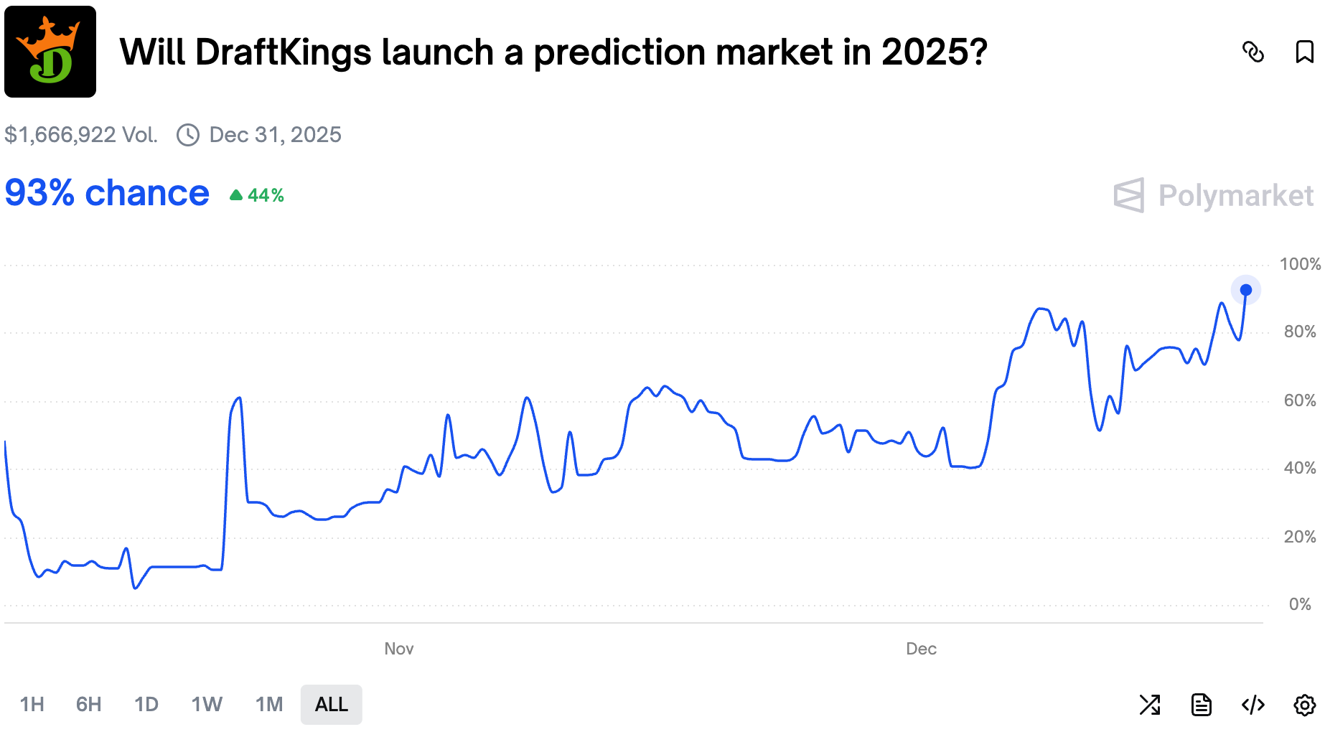Select the 1H time range
The image size is (1325, 732).
32,705
